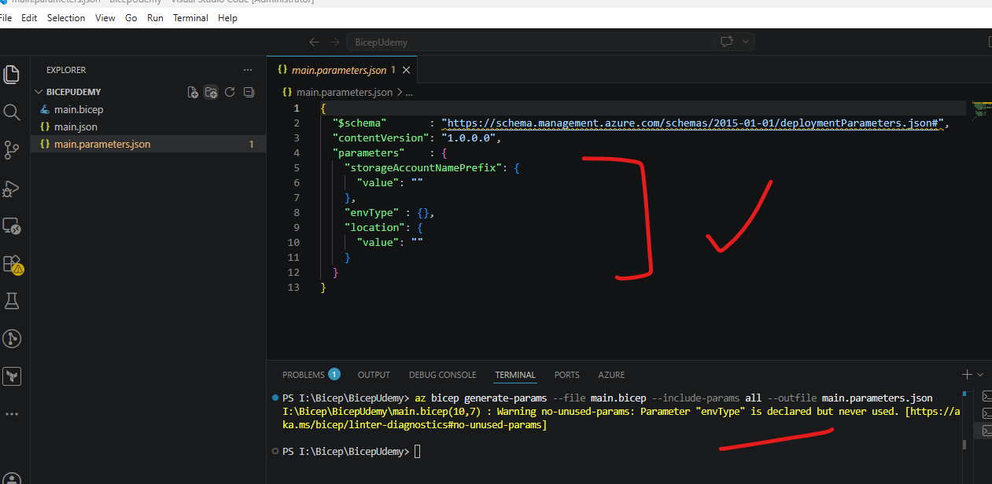Click main.parameters.json in the breadcrumb
This screenshot has height=484, width=992.
pos(344,92)
